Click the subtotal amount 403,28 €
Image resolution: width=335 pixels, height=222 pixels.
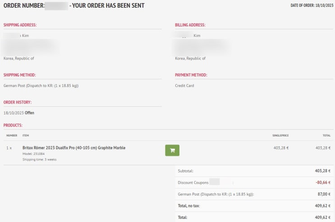323,171
